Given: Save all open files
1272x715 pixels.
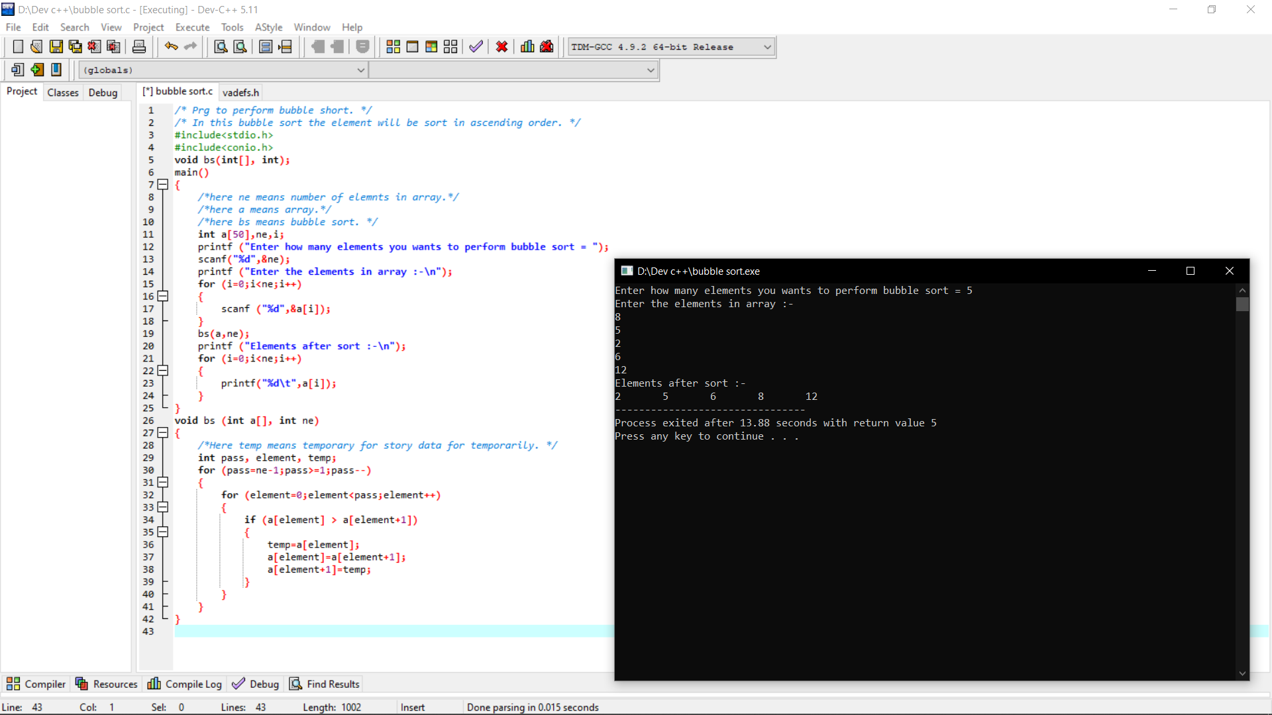Looking at the screenshot, I should [x=75, y=47].
